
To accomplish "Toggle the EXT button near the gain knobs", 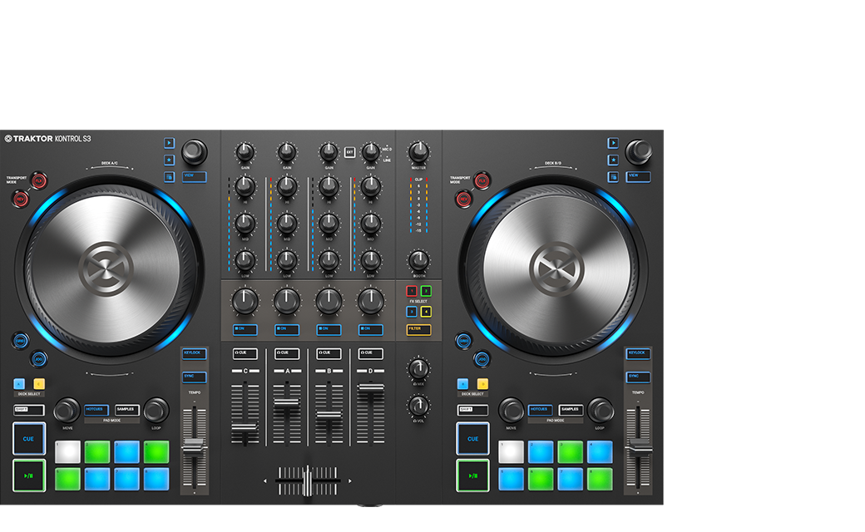I will pyautogui.click(x=350, y=152).
